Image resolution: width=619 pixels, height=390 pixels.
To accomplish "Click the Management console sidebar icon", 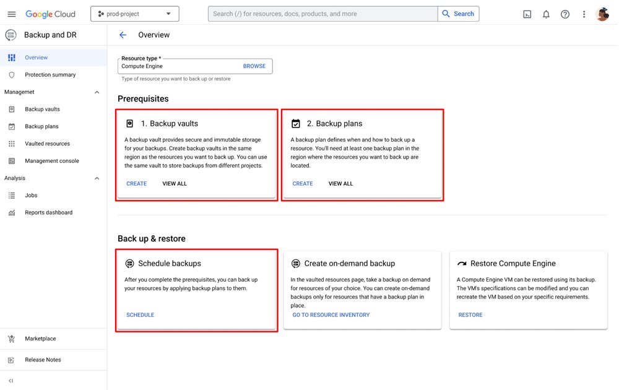I will coord(12,161).
